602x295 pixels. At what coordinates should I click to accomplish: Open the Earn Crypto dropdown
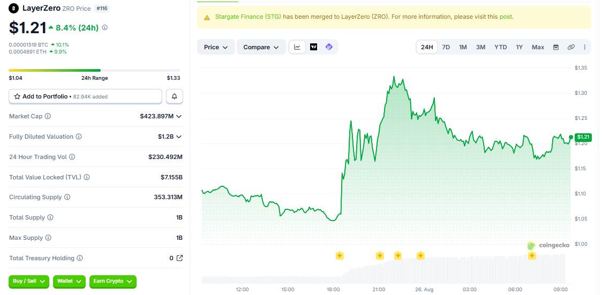coord(113,281)
